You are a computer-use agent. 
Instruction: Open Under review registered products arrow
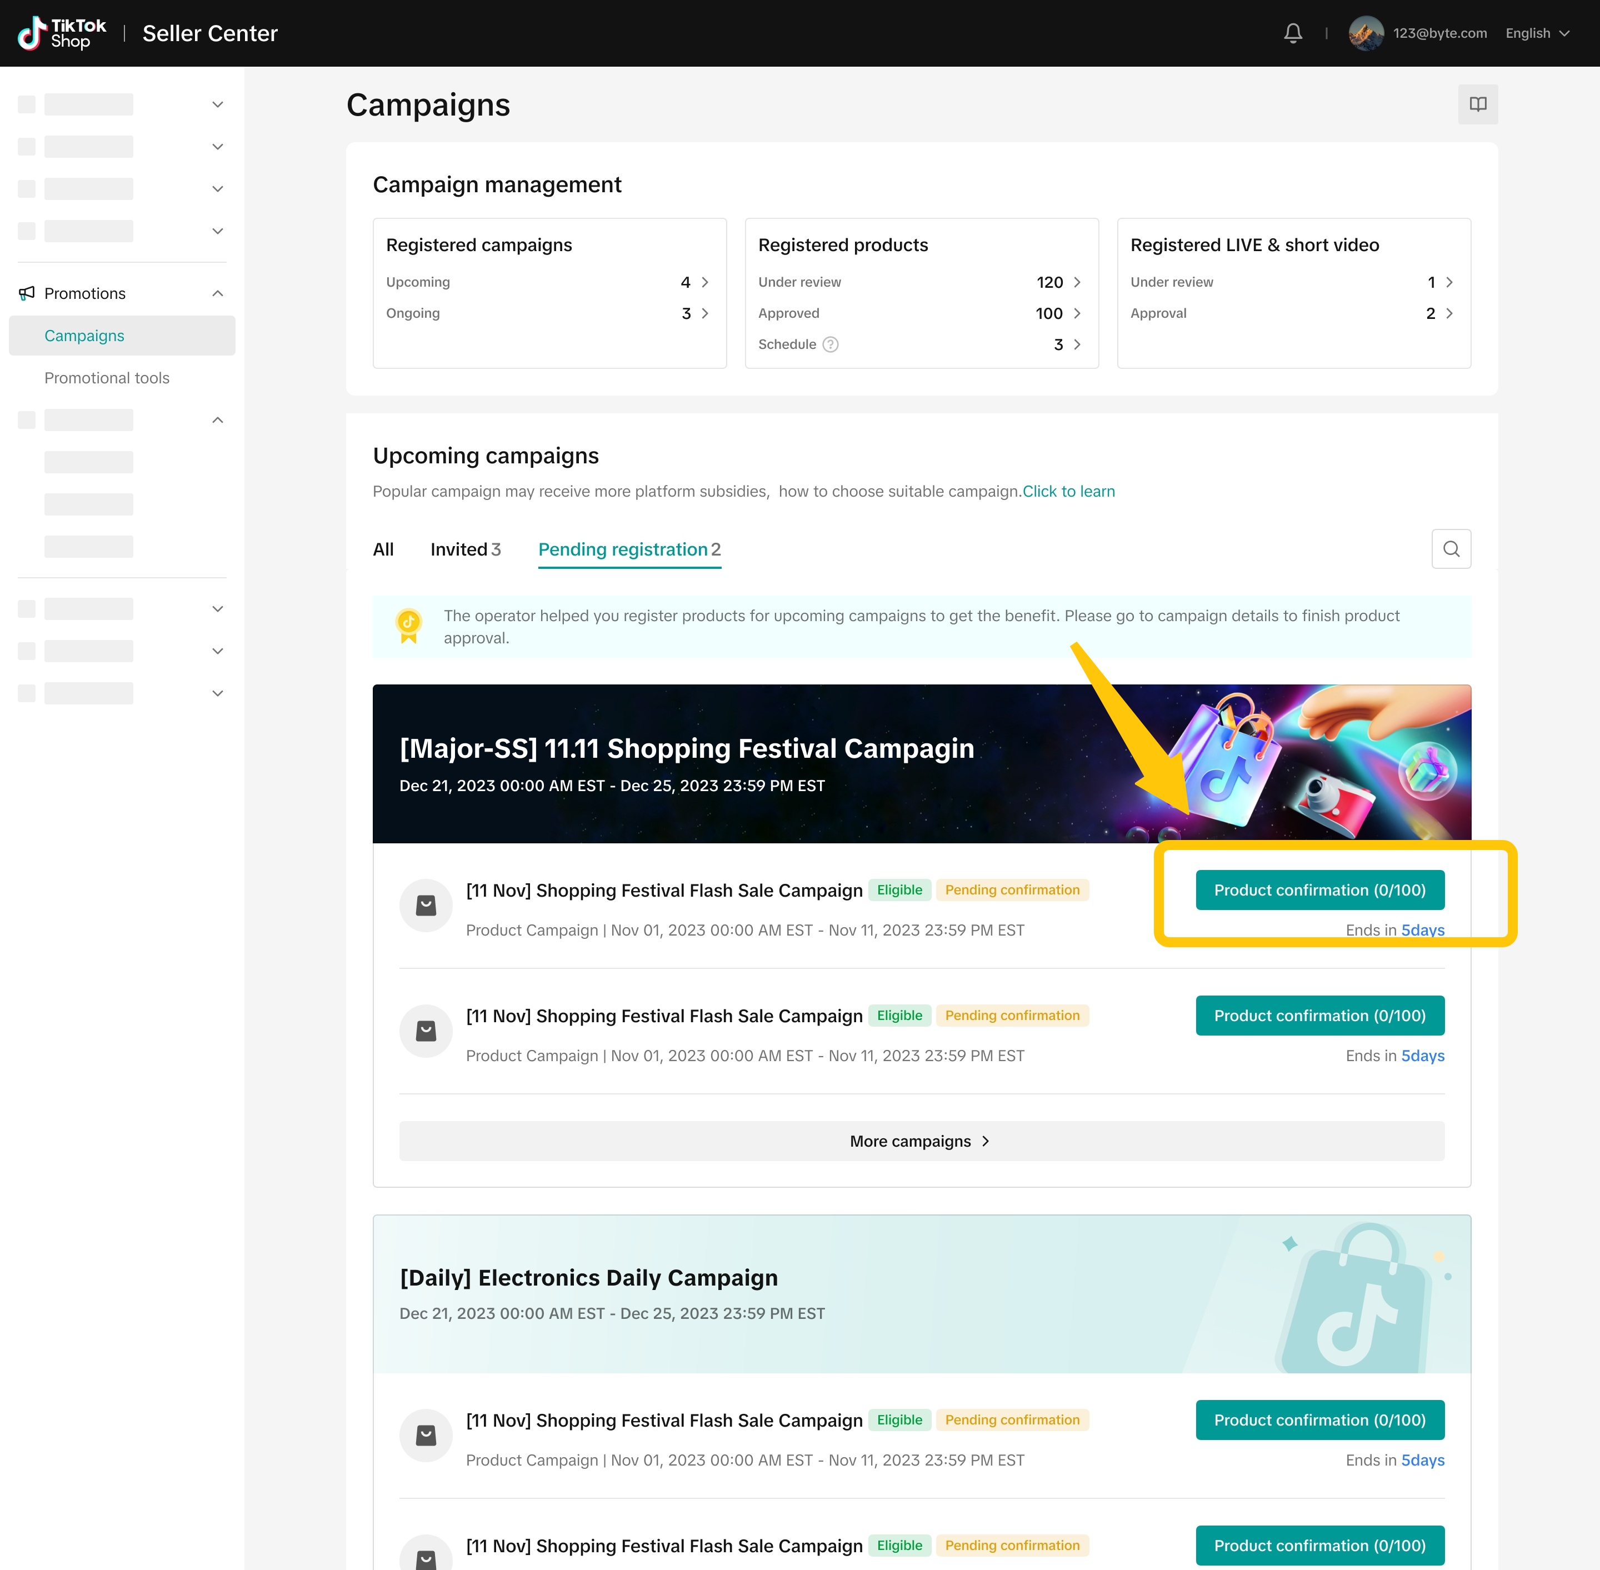(1077, 282)
